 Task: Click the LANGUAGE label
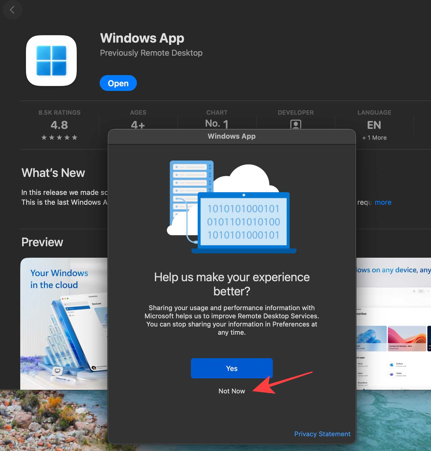(x=374, y=112)
